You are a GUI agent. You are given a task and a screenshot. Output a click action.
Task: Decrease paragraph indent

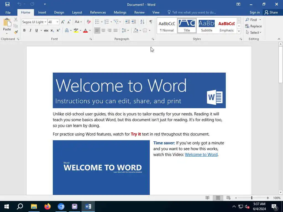(128, 22)
